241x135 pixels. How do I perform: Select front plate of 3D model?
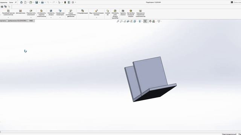pyautogui.click(x=151, y=75)
